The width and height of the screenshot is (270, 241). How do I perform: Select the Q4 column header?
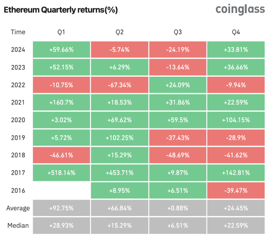click(x=236, y=32)
